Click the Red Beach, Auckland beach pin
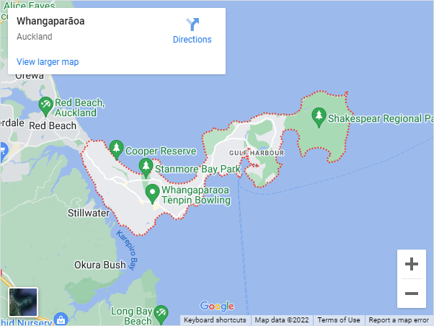This screenshot has height=326, width=434. pos(45,107)
